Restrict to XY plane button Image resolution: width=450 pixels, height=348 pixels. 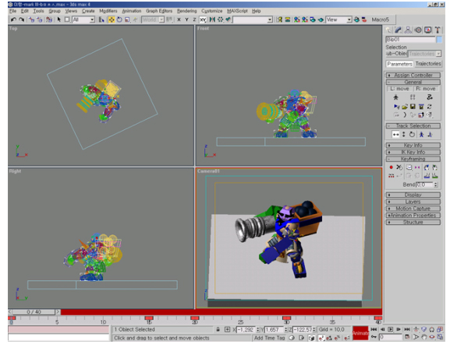[x=203, y=19]
